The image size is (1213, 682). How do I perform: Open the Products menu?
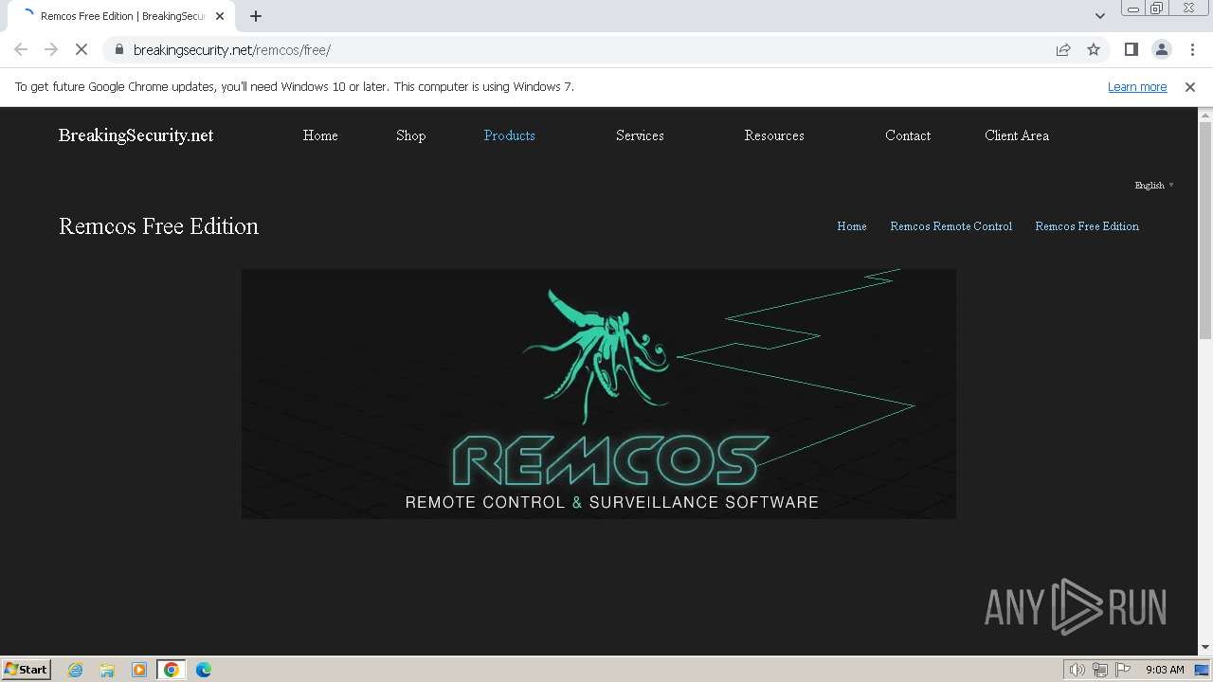point(509,135)
